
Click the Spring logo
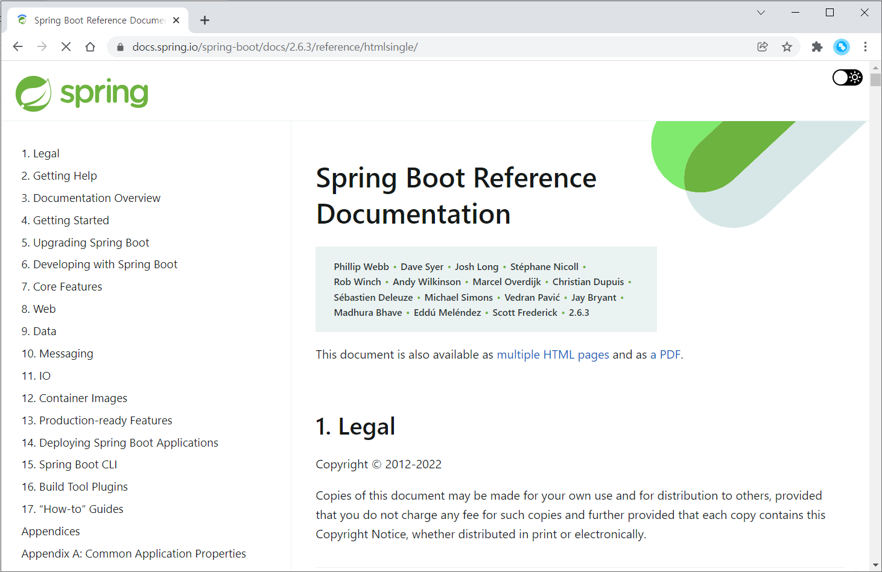tap(81, 93)
